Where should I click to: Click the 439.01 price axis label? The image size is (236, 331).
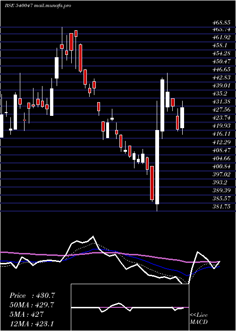click(221, 86)
